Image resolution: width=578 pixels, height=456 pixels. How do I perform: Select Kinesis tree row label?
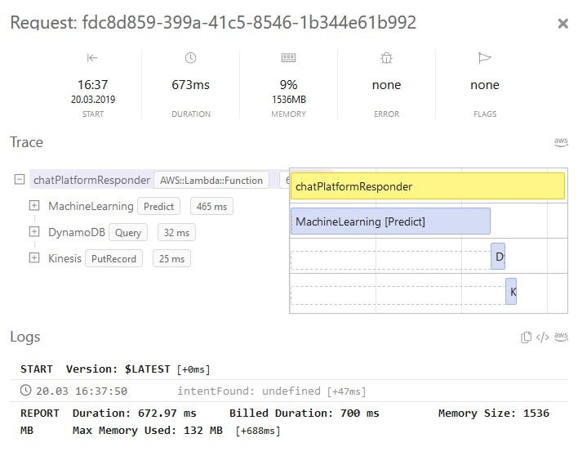pyautogui.click(x=64, y=258)
